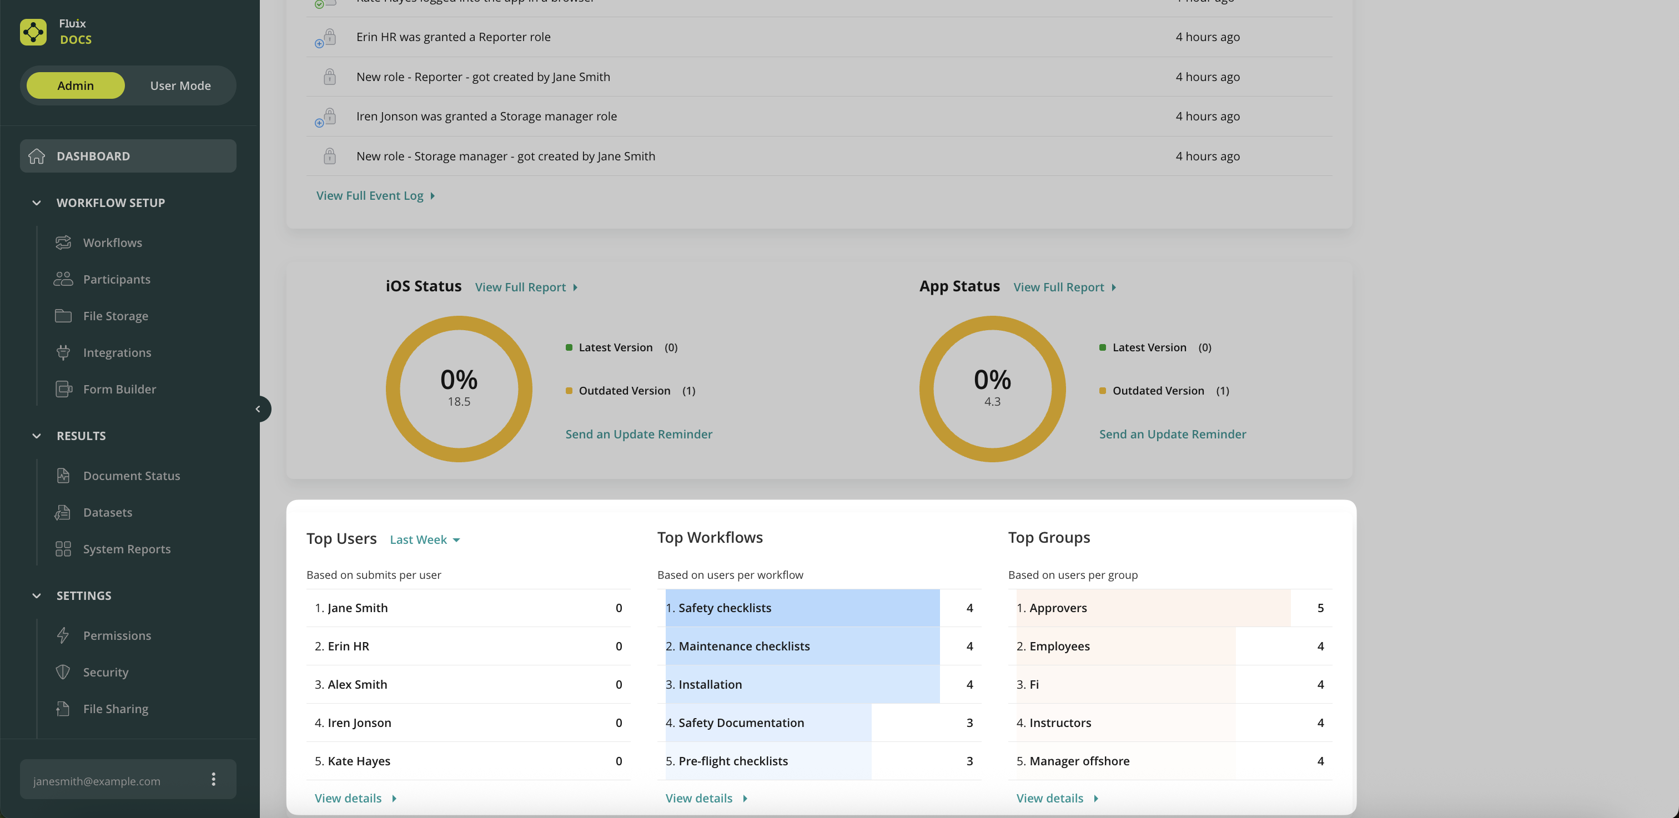Switch to User Mode

click(x=180, y=85)
